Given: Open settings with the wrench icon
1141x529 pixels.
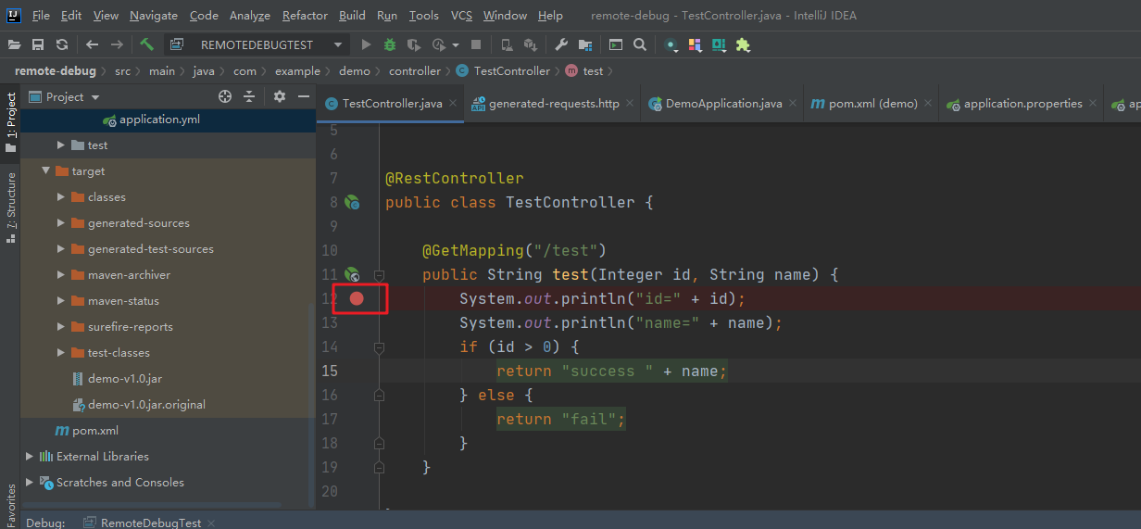Looking at the screenshot, I should pos(561,44).
